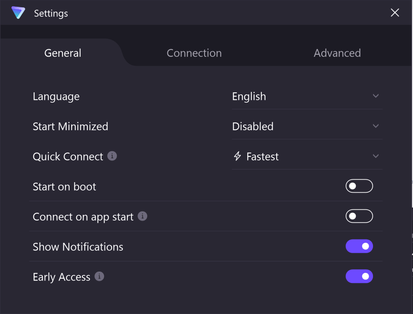Enable the Start on boot toggle
Image resolution: width=413 pixels, height=314 pixels.
[359, 186]
